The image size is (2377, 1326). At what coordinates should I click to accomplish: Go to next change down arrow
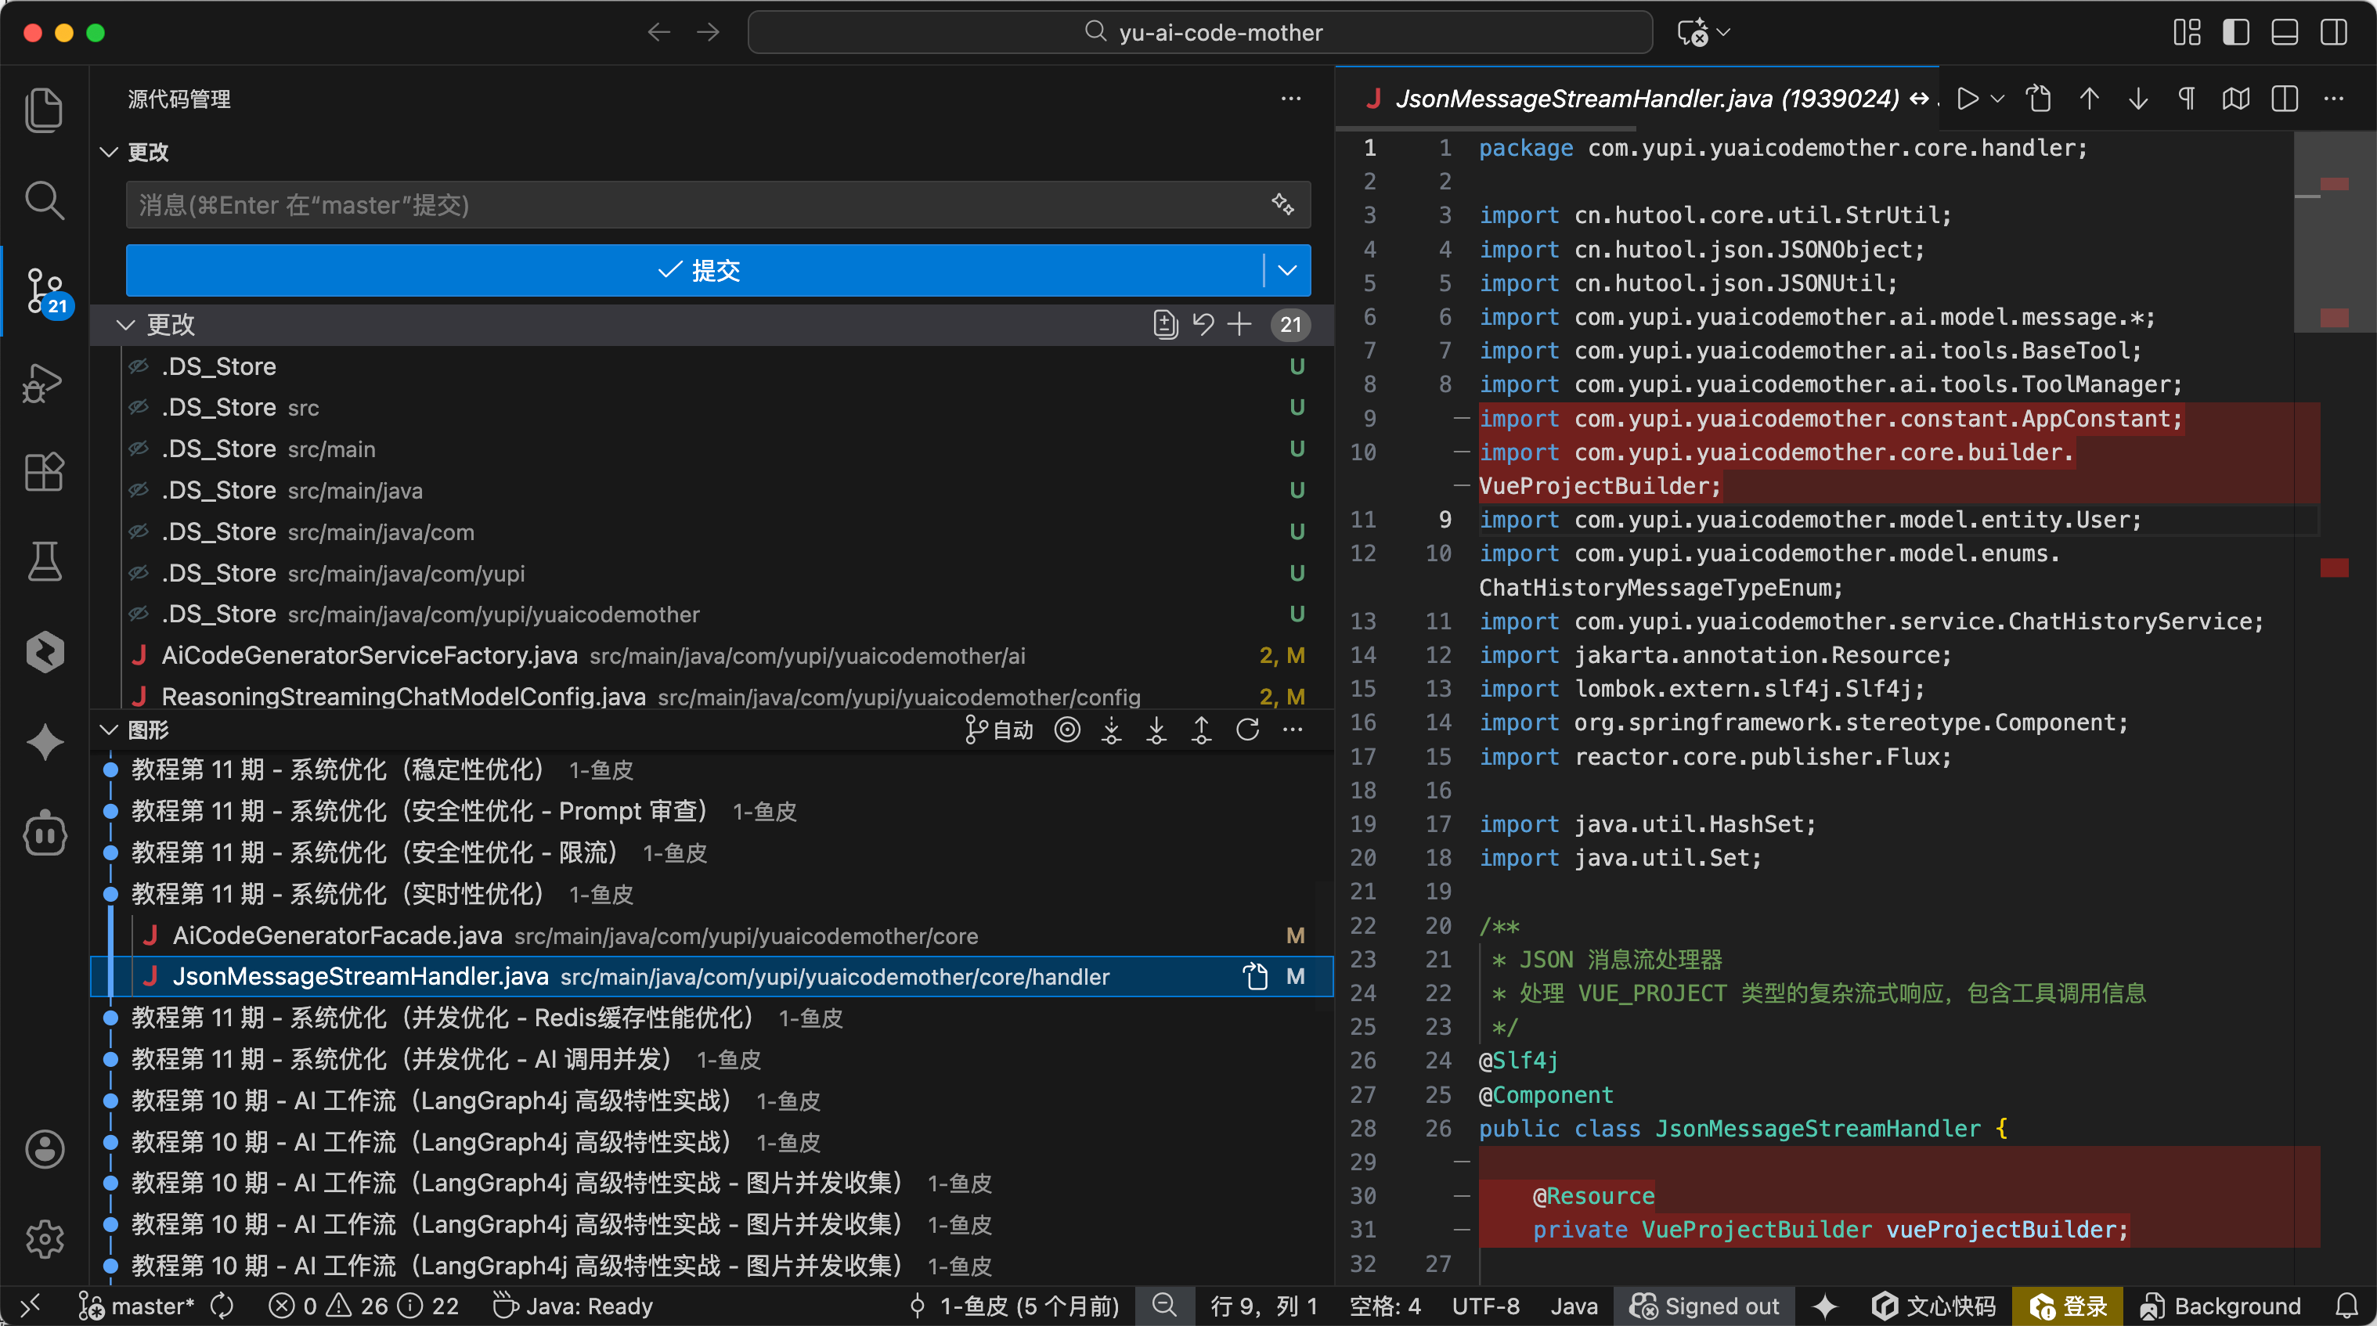point(2138,99)
